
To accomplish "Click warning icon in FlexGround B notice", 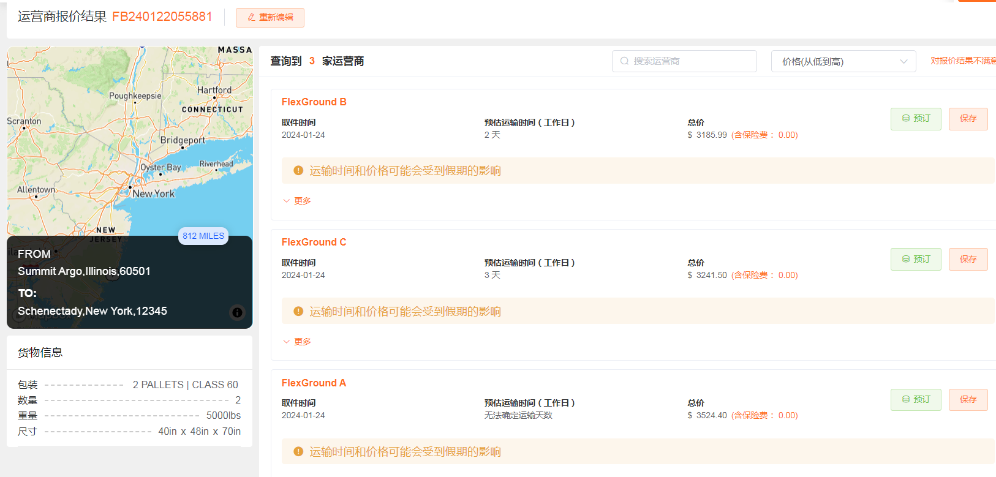I will coord(298,171).
